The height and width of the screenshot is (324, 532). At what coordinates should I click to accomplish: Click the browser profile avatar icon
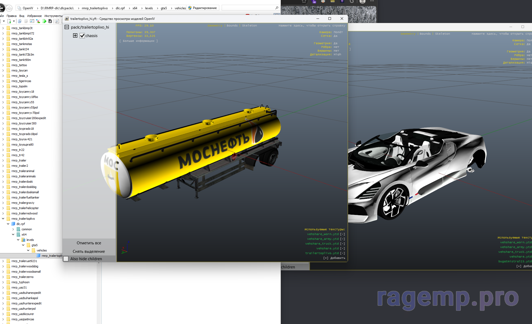point(363,1)
